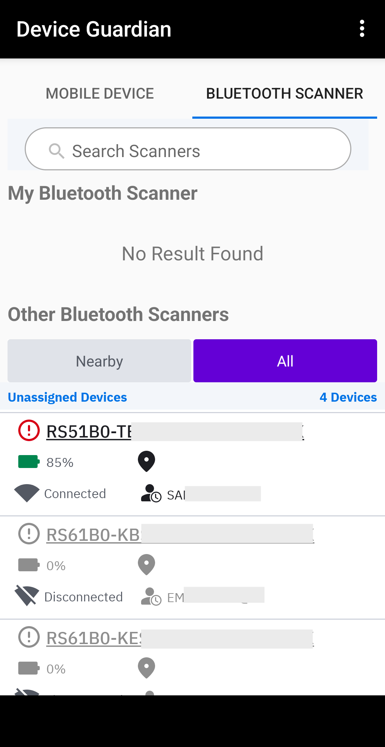385x747 pixels.
Task: Tap the location pin for RS61B0-KB scanner
Action: point(146,564)
